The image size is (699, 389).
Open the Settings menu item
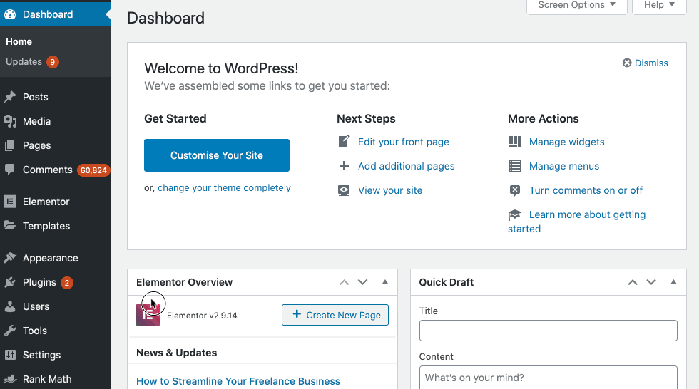(x=41, y=355)
